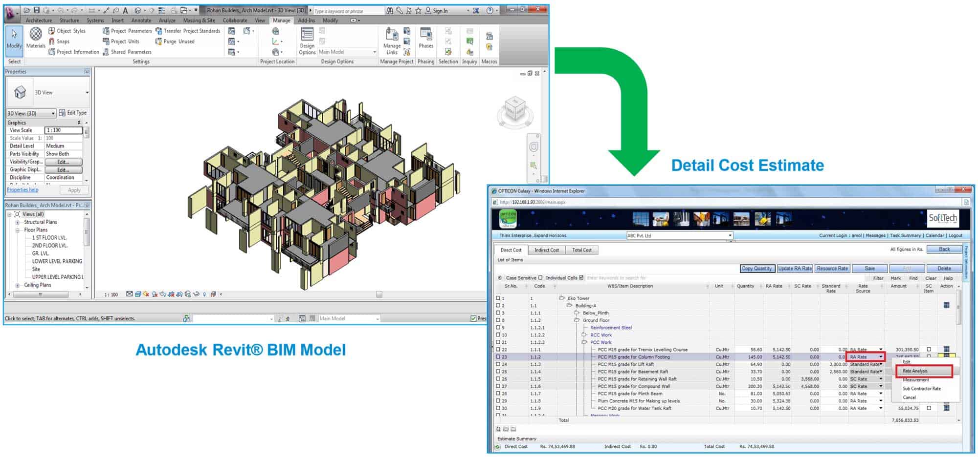
Task: Open Object Styles settings
Action: 67,31
